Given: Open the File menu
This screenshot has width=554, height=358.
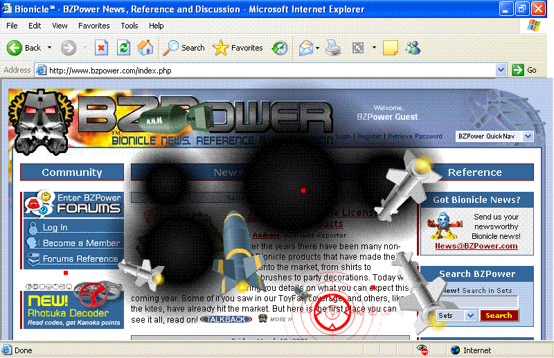Looking at the screenshot, I should [12, 26].
